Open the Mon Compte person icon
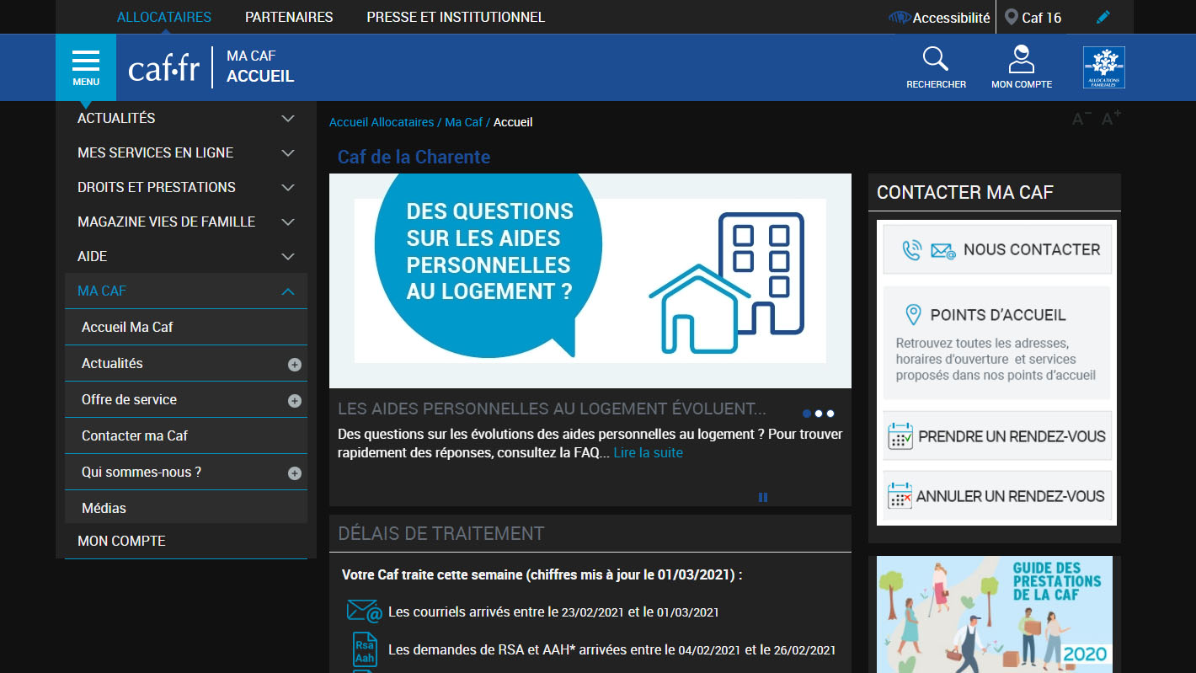 coord(1022,59)
